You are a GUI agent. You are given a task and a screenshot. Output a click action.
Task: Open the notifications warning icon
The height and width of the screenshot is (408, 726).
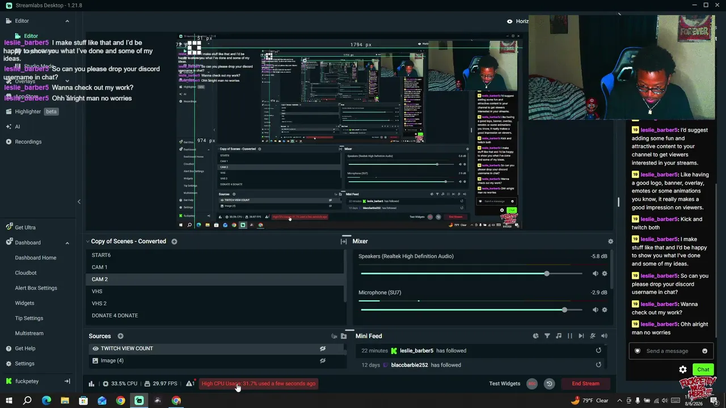(191, 384)
